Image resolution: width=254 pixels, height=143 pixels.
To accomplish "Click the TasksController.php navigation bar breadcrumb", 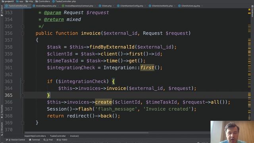I will (x=64, y=1).
